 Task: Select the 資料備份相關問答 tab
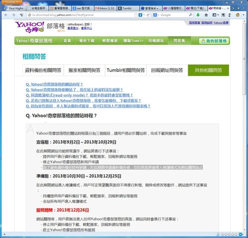click(x=43, y=70)
